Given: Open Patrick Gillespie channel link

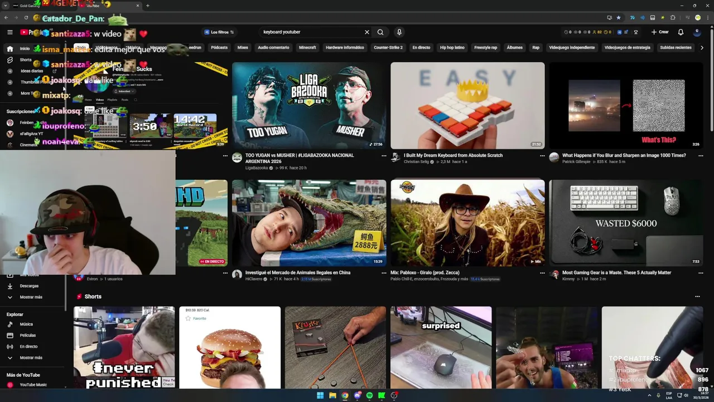Looking at the screenshot, I should pyautogui.click(x=576, y=162).
